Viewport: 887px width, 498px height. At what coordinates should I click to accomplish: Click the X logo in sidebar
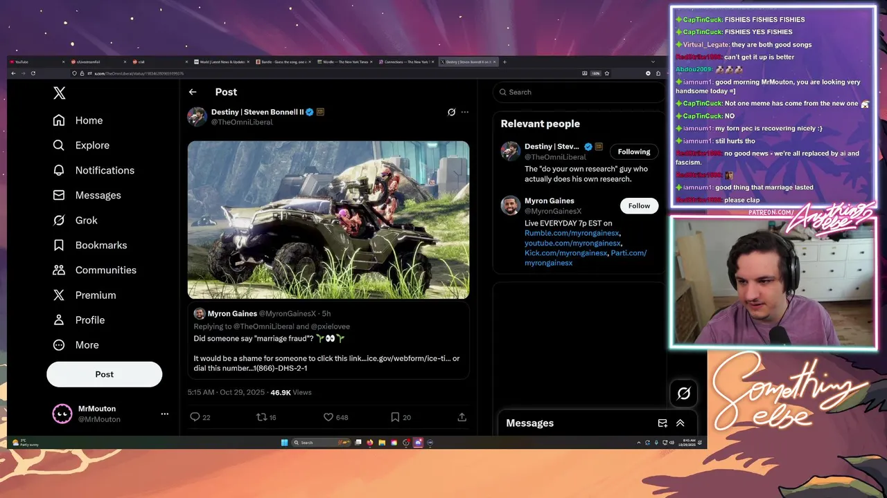[x=60, y=93]
